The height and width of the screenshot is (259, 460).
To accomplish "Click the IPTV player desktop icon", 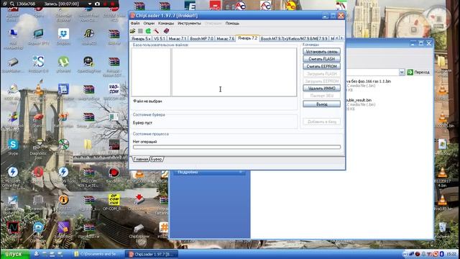I will (x=38, y=37).
